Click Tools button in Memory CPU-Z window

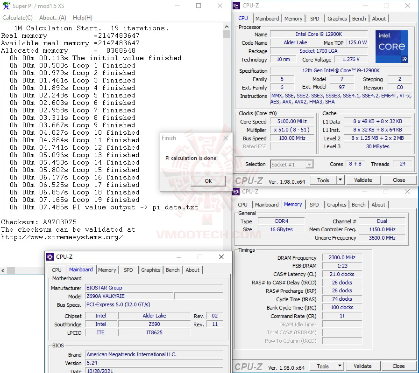coord(322,366)
